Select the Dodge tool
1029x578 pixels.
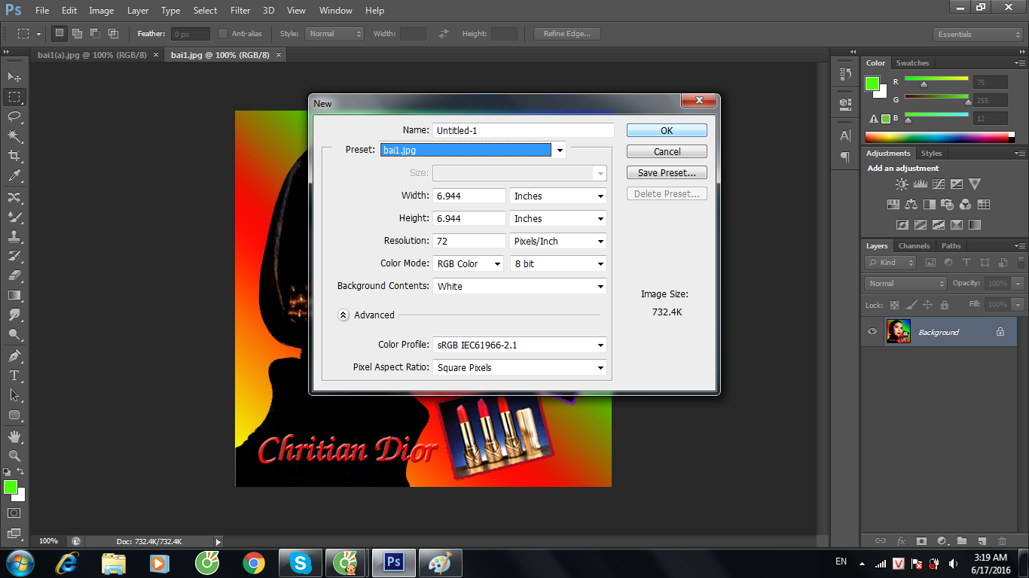(14, 335)
